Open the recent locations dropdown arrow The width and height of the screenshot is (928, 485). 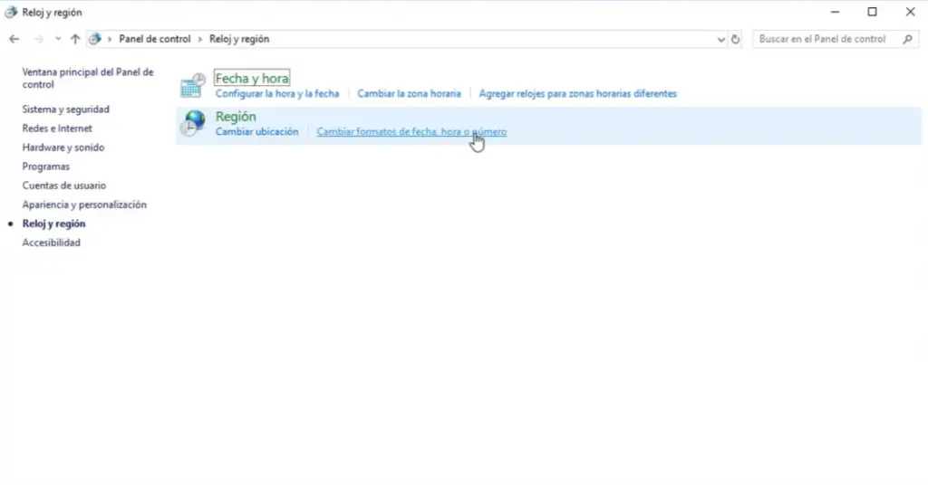[58, 39]
